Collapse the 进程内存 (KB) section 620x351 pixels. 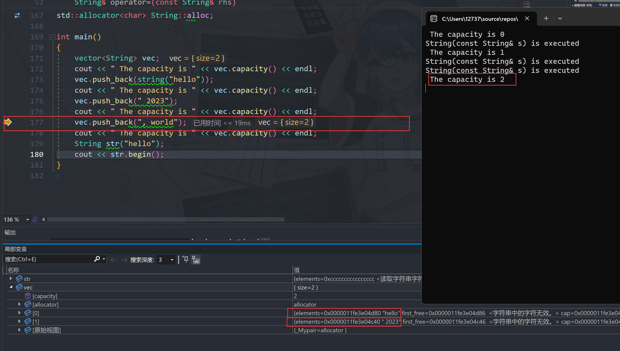(x=572, y=5)
